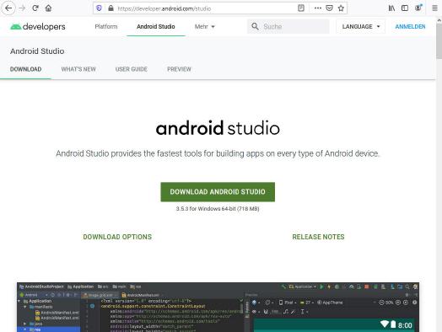Open RELEASE NOTES link
The image size is (442, 332).
coord(318,237)
